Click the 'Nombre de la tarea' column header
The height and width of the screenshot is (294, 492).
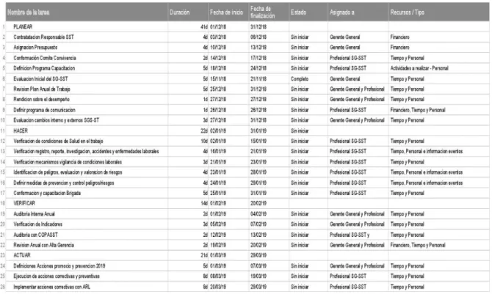[x=87, y=12]
